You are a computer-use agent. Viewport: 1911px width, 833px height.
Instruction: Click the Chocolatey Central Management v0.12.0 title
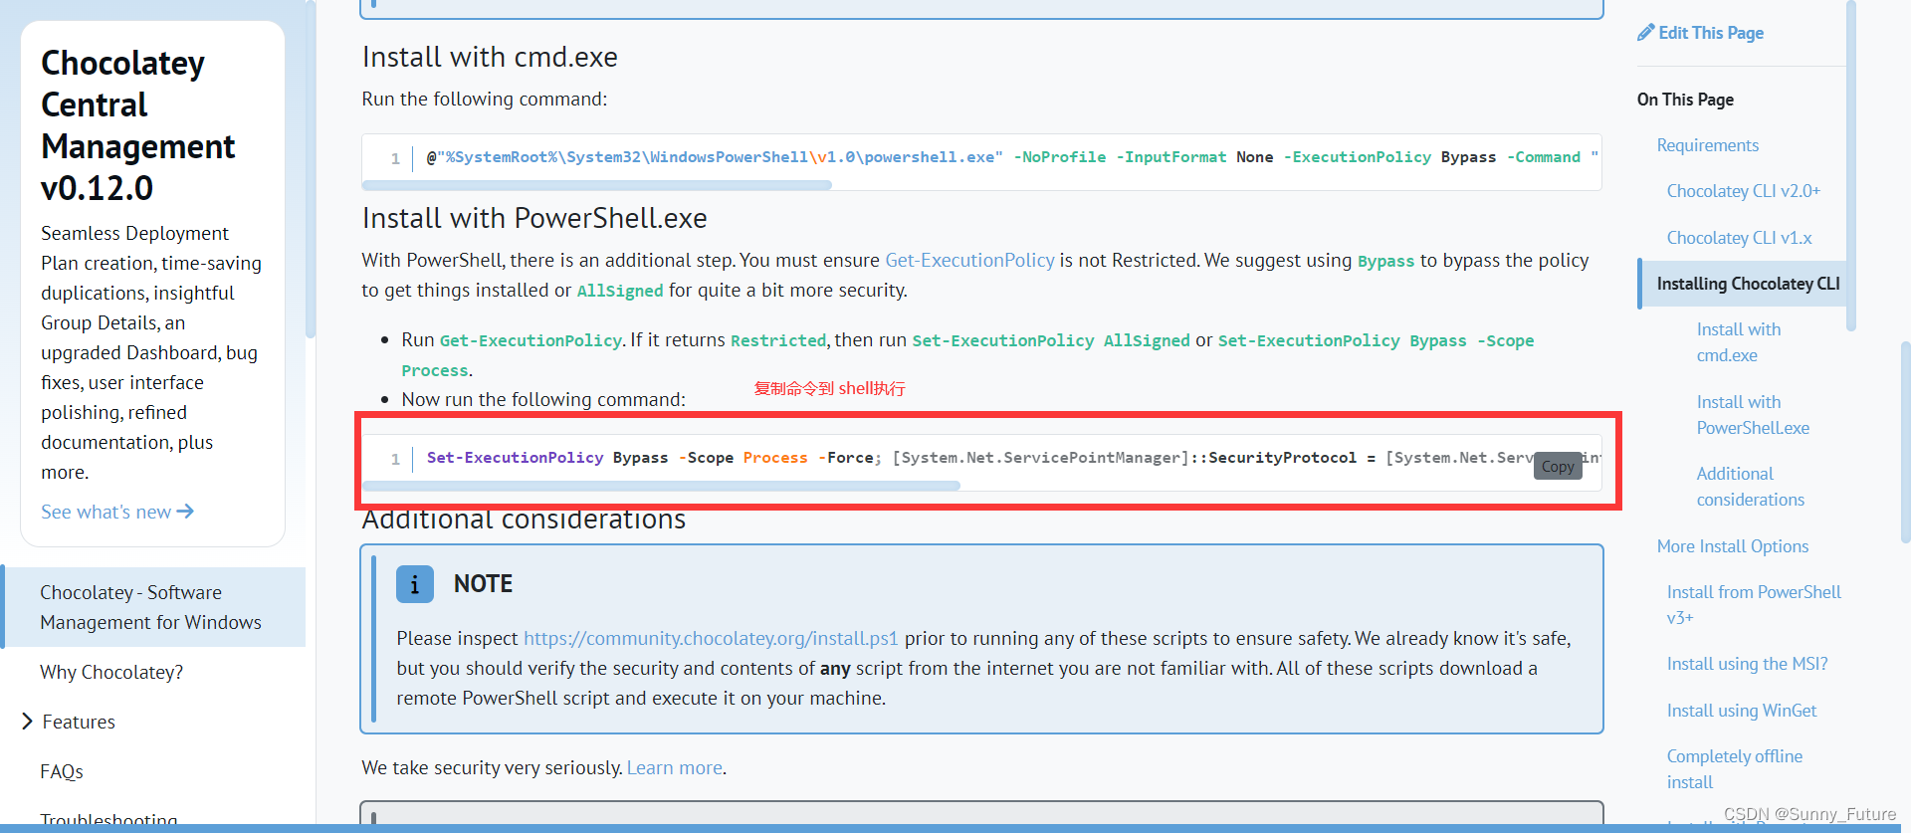click(137, 125)
